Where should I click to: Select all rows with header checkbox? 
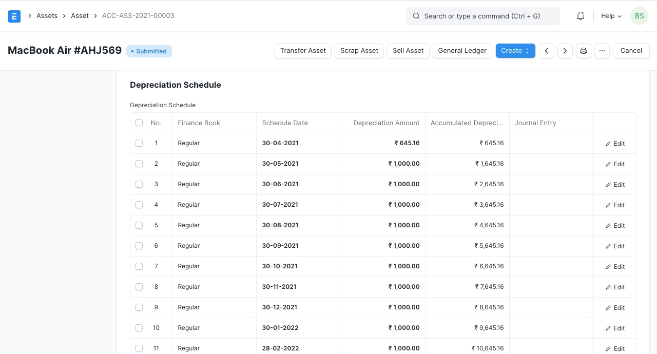point(139,123)
